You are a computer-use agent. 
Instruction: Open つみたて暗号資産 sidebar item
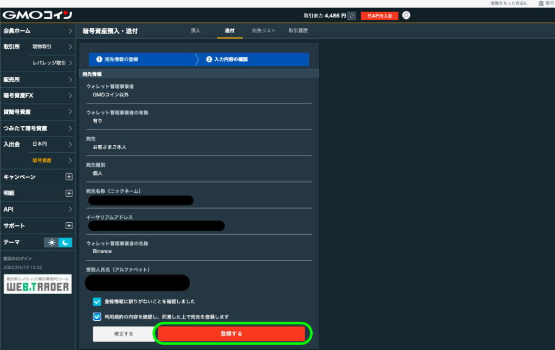click(x=37, y=128)
